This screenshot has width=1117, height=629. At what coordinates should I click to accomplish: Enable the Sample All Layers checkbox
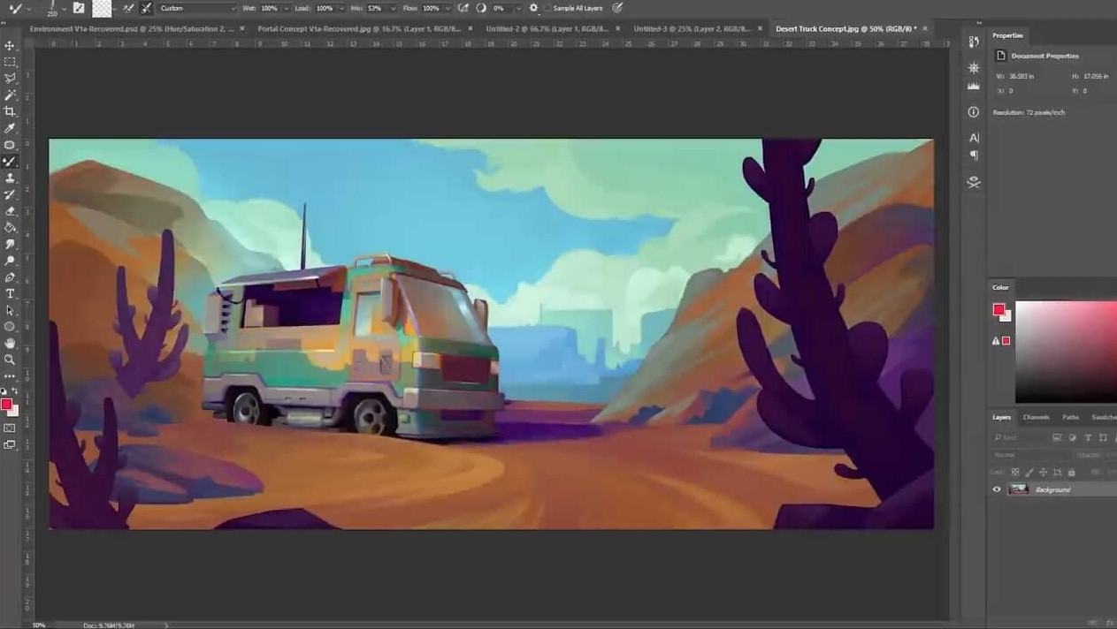point(547,8)
